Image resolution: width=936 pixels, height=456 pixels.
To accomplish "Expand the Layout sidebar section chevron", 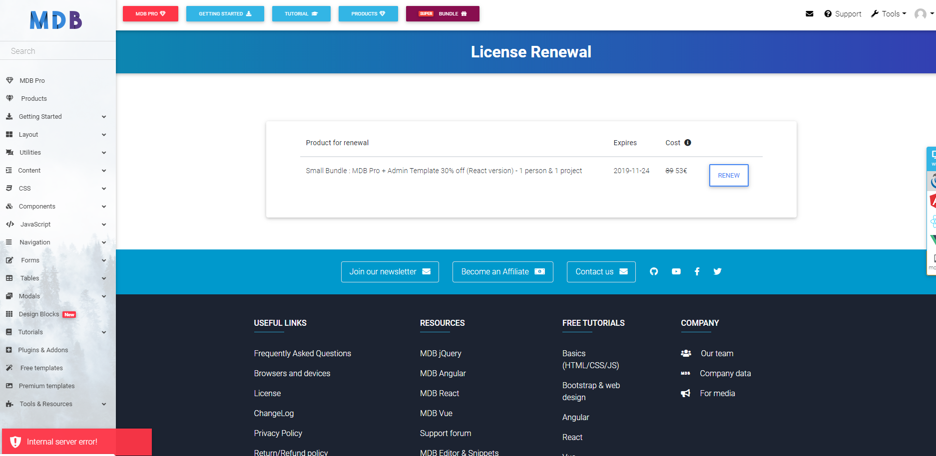I will [104, 135].
